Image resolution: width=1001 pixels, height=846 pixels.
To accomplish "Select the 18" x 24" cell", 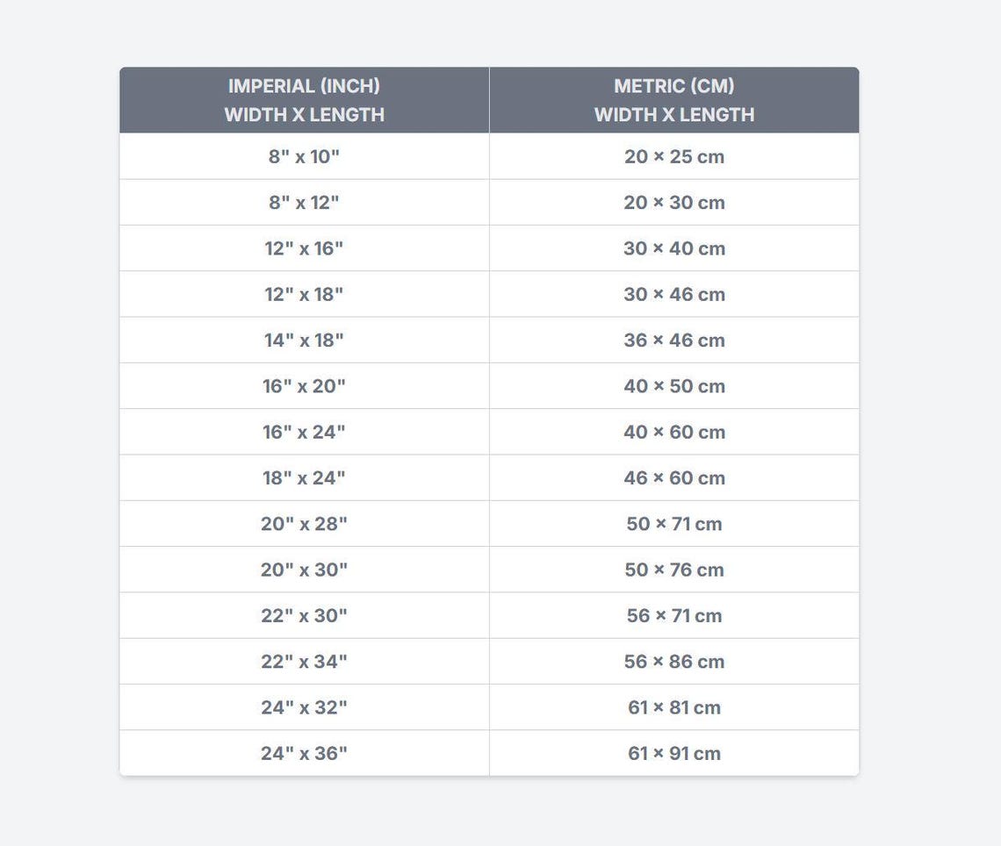I will tap(304, 478).
